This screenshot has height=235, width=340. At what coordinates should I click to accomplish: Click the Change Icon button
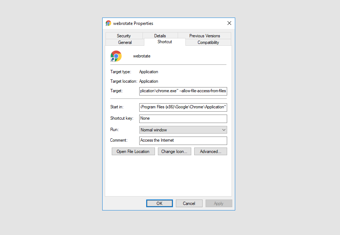click(x=174, y=152)
